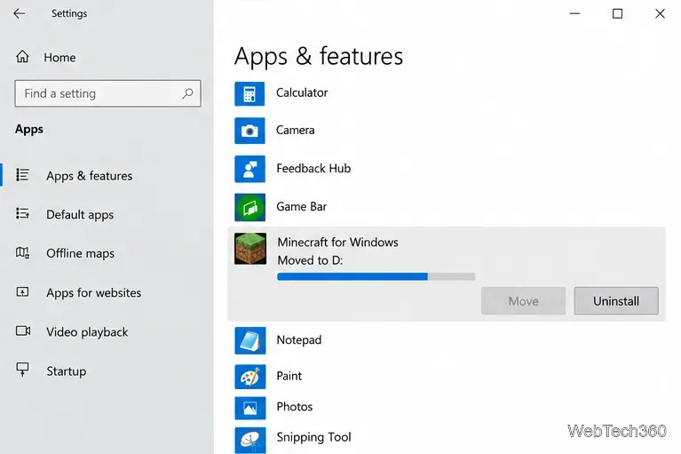681x454 pixels.
Task: Click the Default apps sidebar icon
Action: coord(22,214)
